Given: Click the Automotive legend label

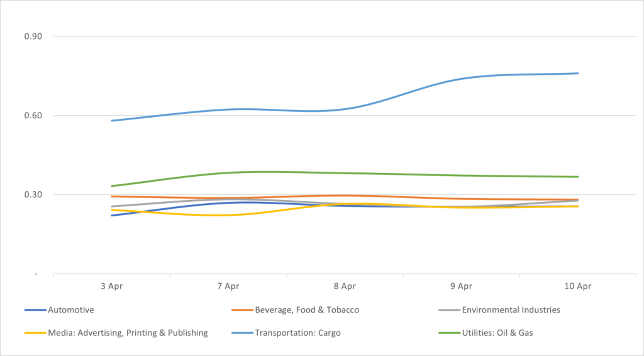Looking at the screenshot, I should point(71,309).
